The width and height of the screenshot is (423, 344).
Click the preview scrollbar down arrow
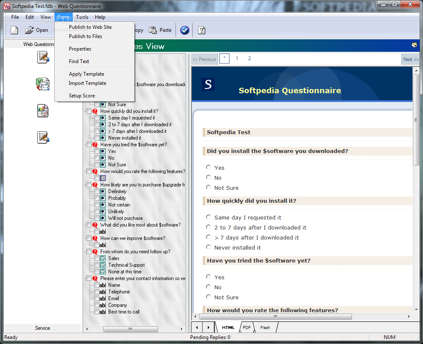point(416,309)
